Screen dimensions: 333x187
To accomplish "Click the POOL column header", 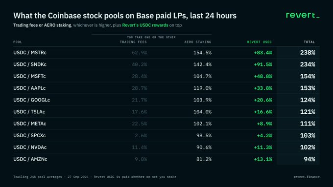I will (x=18, y=42).
